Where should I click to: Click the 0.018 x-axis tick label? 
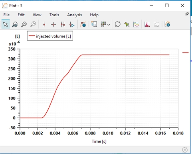click(178, 133)
